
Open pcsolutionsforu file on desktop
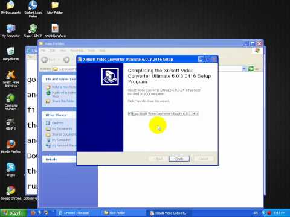coord(55,31)
